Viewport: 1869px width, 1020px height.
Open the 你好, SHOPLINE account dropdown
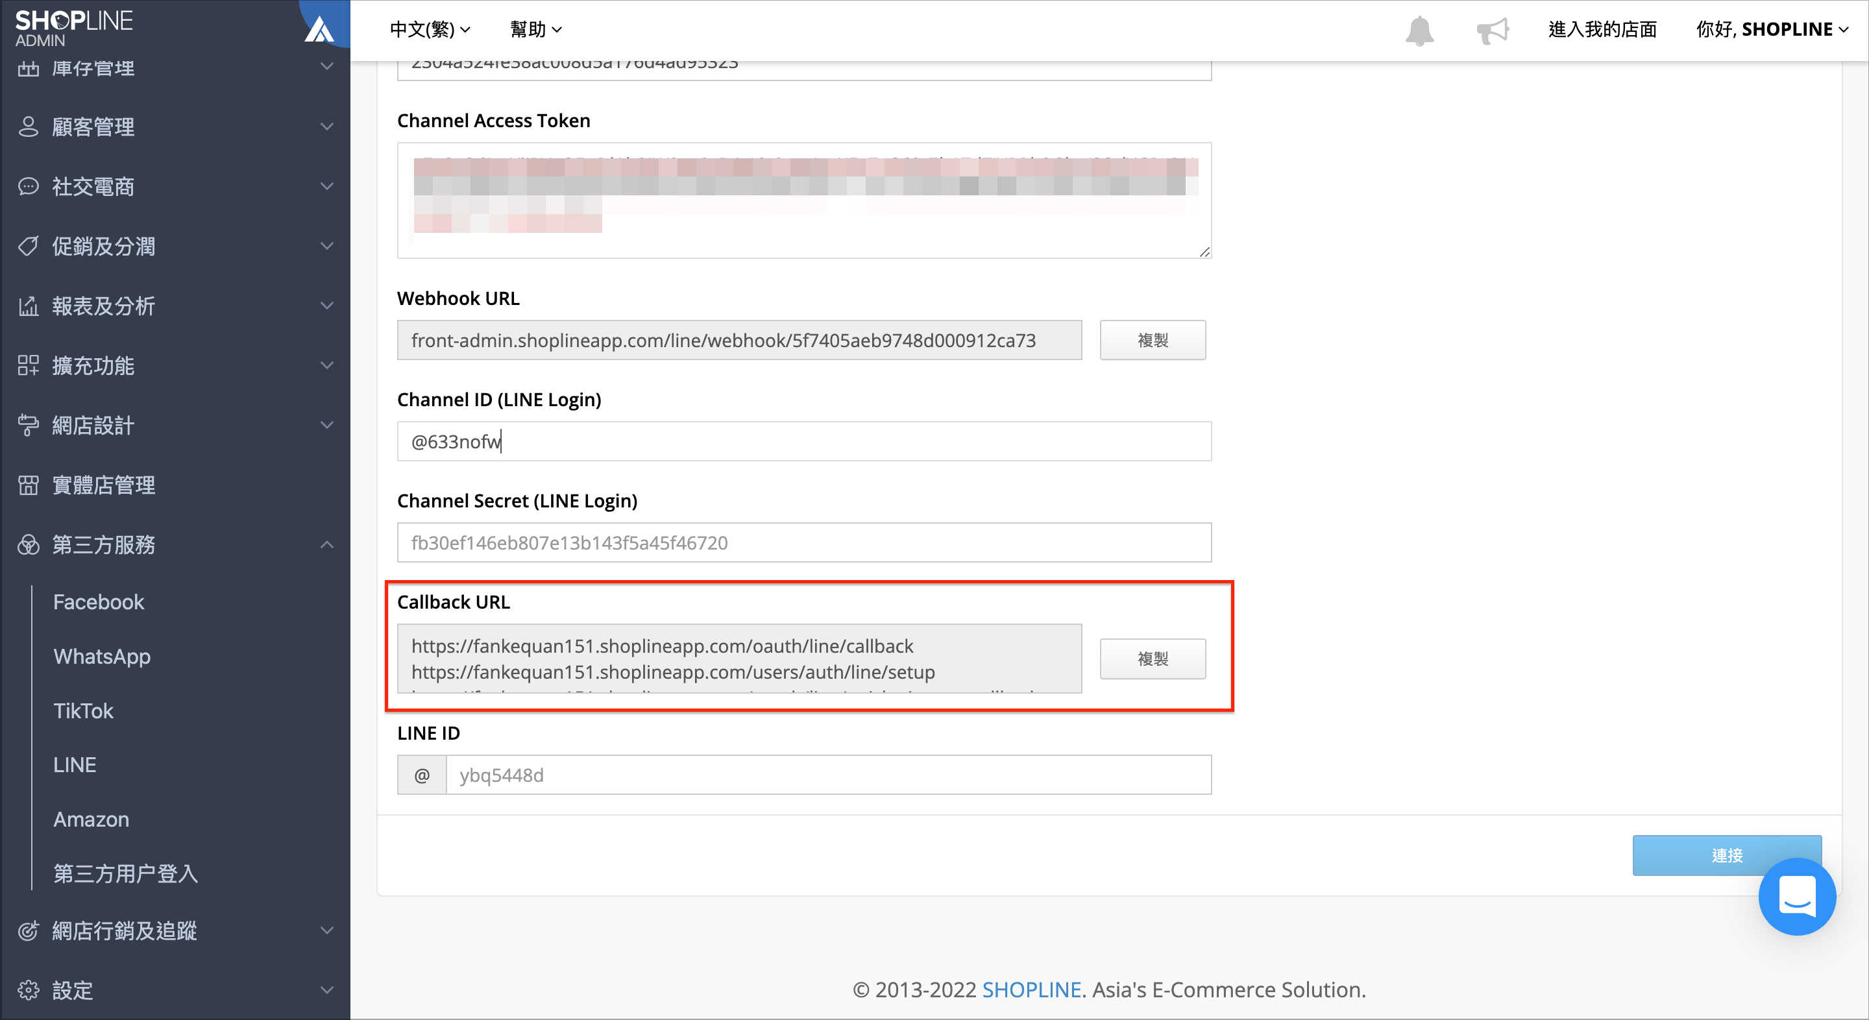[x=1772, y=30]
